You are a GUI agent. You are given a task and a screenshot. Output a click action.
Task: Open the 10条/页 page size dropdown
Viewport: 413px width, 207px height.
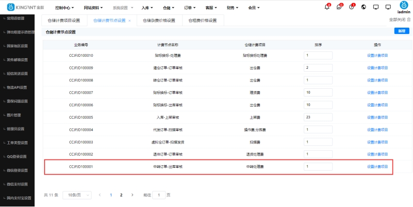click(77, 195)
